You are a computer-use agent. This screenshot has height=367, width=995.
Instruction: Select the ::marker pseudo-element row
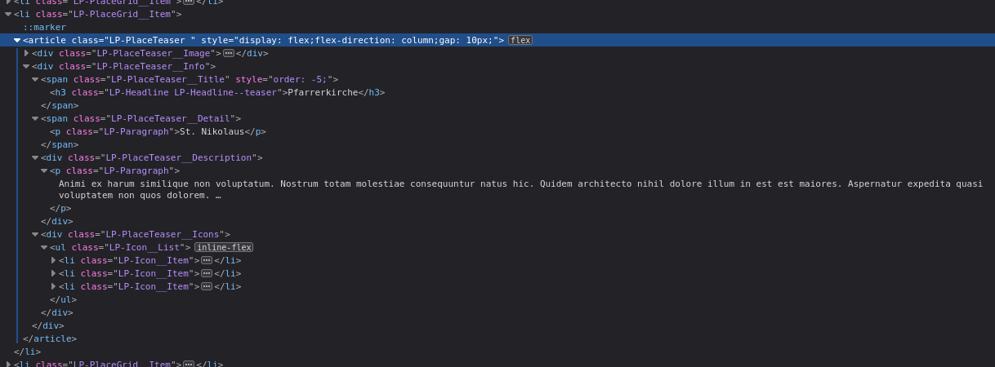[44, 27]
